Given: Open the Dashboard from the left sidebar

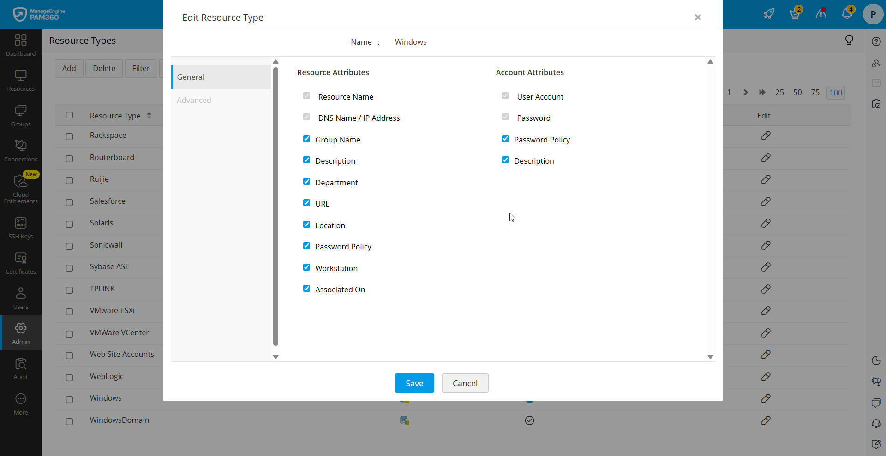Looking at the screenshot, I should click(x=21, y=44).
